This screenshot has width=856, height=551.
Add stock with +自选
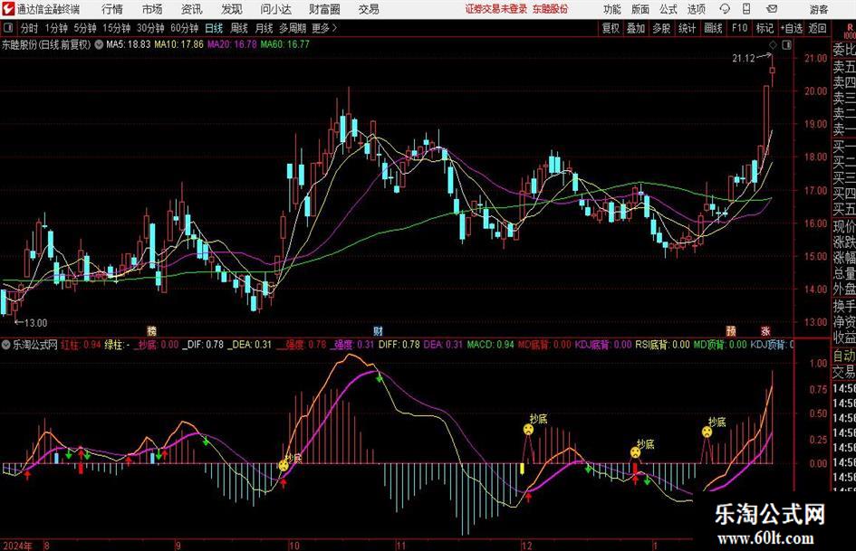[x=791, y=28]
